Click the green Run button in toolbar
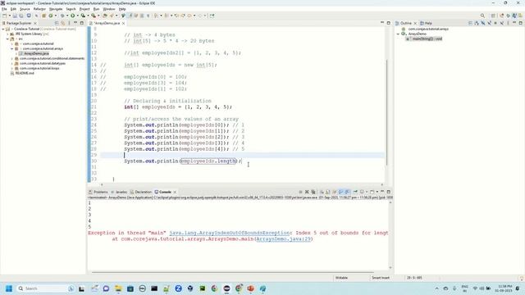Screen dimensions: 525x295 (x=72, y=16)
